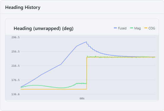
Task: Click the 136.6 bottom y-axis label
Action: click(x=15, y=94)
